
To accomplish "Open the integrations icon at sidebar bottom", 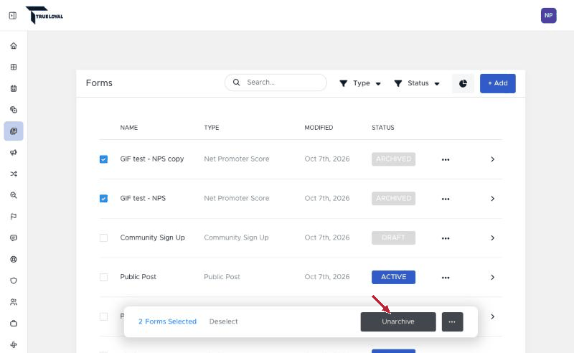I will (14, 344).
